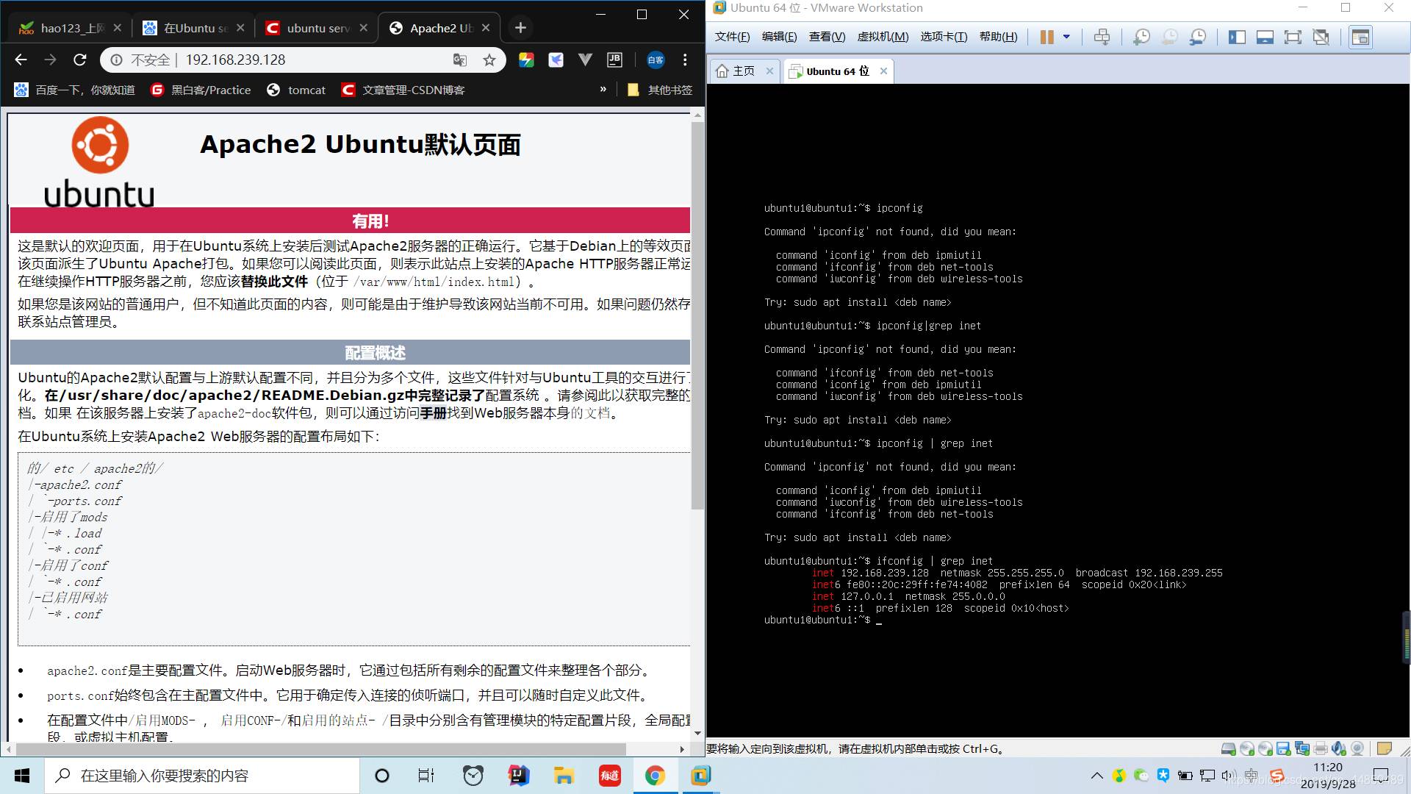Toggle the Unity mode icon in VMware toolbar

coord(1321,37)
